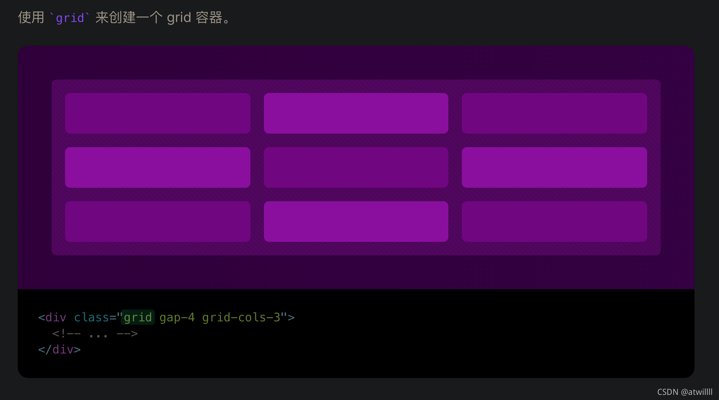Click the 'class' attribute name in code
The image size is (719, 400).
point(91,318)
